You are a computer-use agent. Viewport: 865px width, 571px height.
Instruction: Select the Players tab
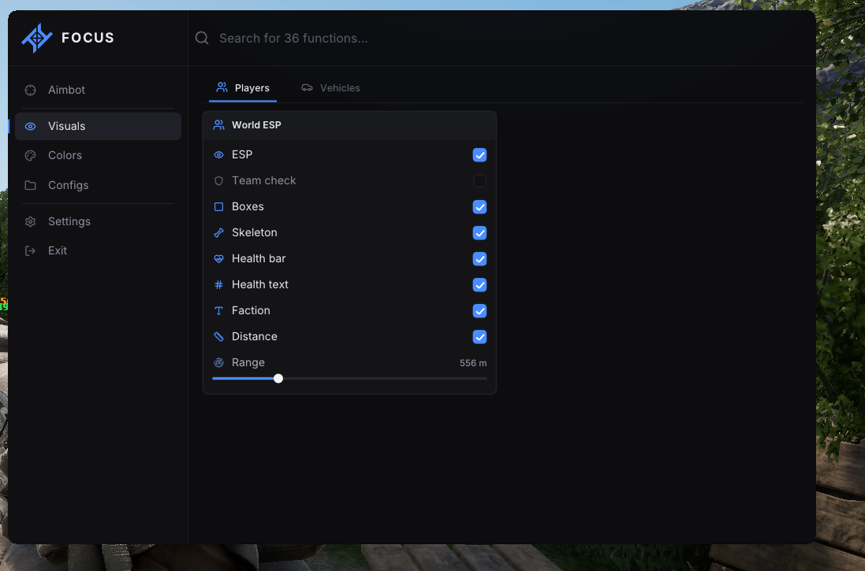click(243, 88)
